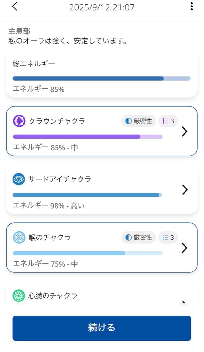
Task: Expand Crown Chakra details chevron
Action: coord(185,131)
